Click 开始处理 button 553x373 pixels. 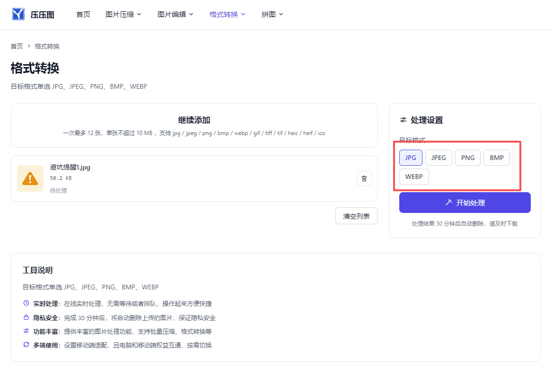[x=465, y=203]
